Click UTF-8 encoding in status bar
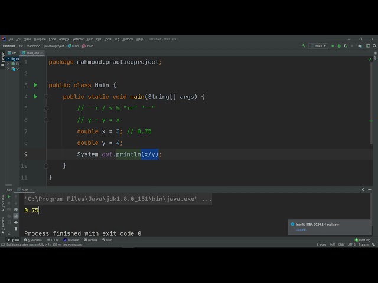The image size is (378, 283). (351, 245)
